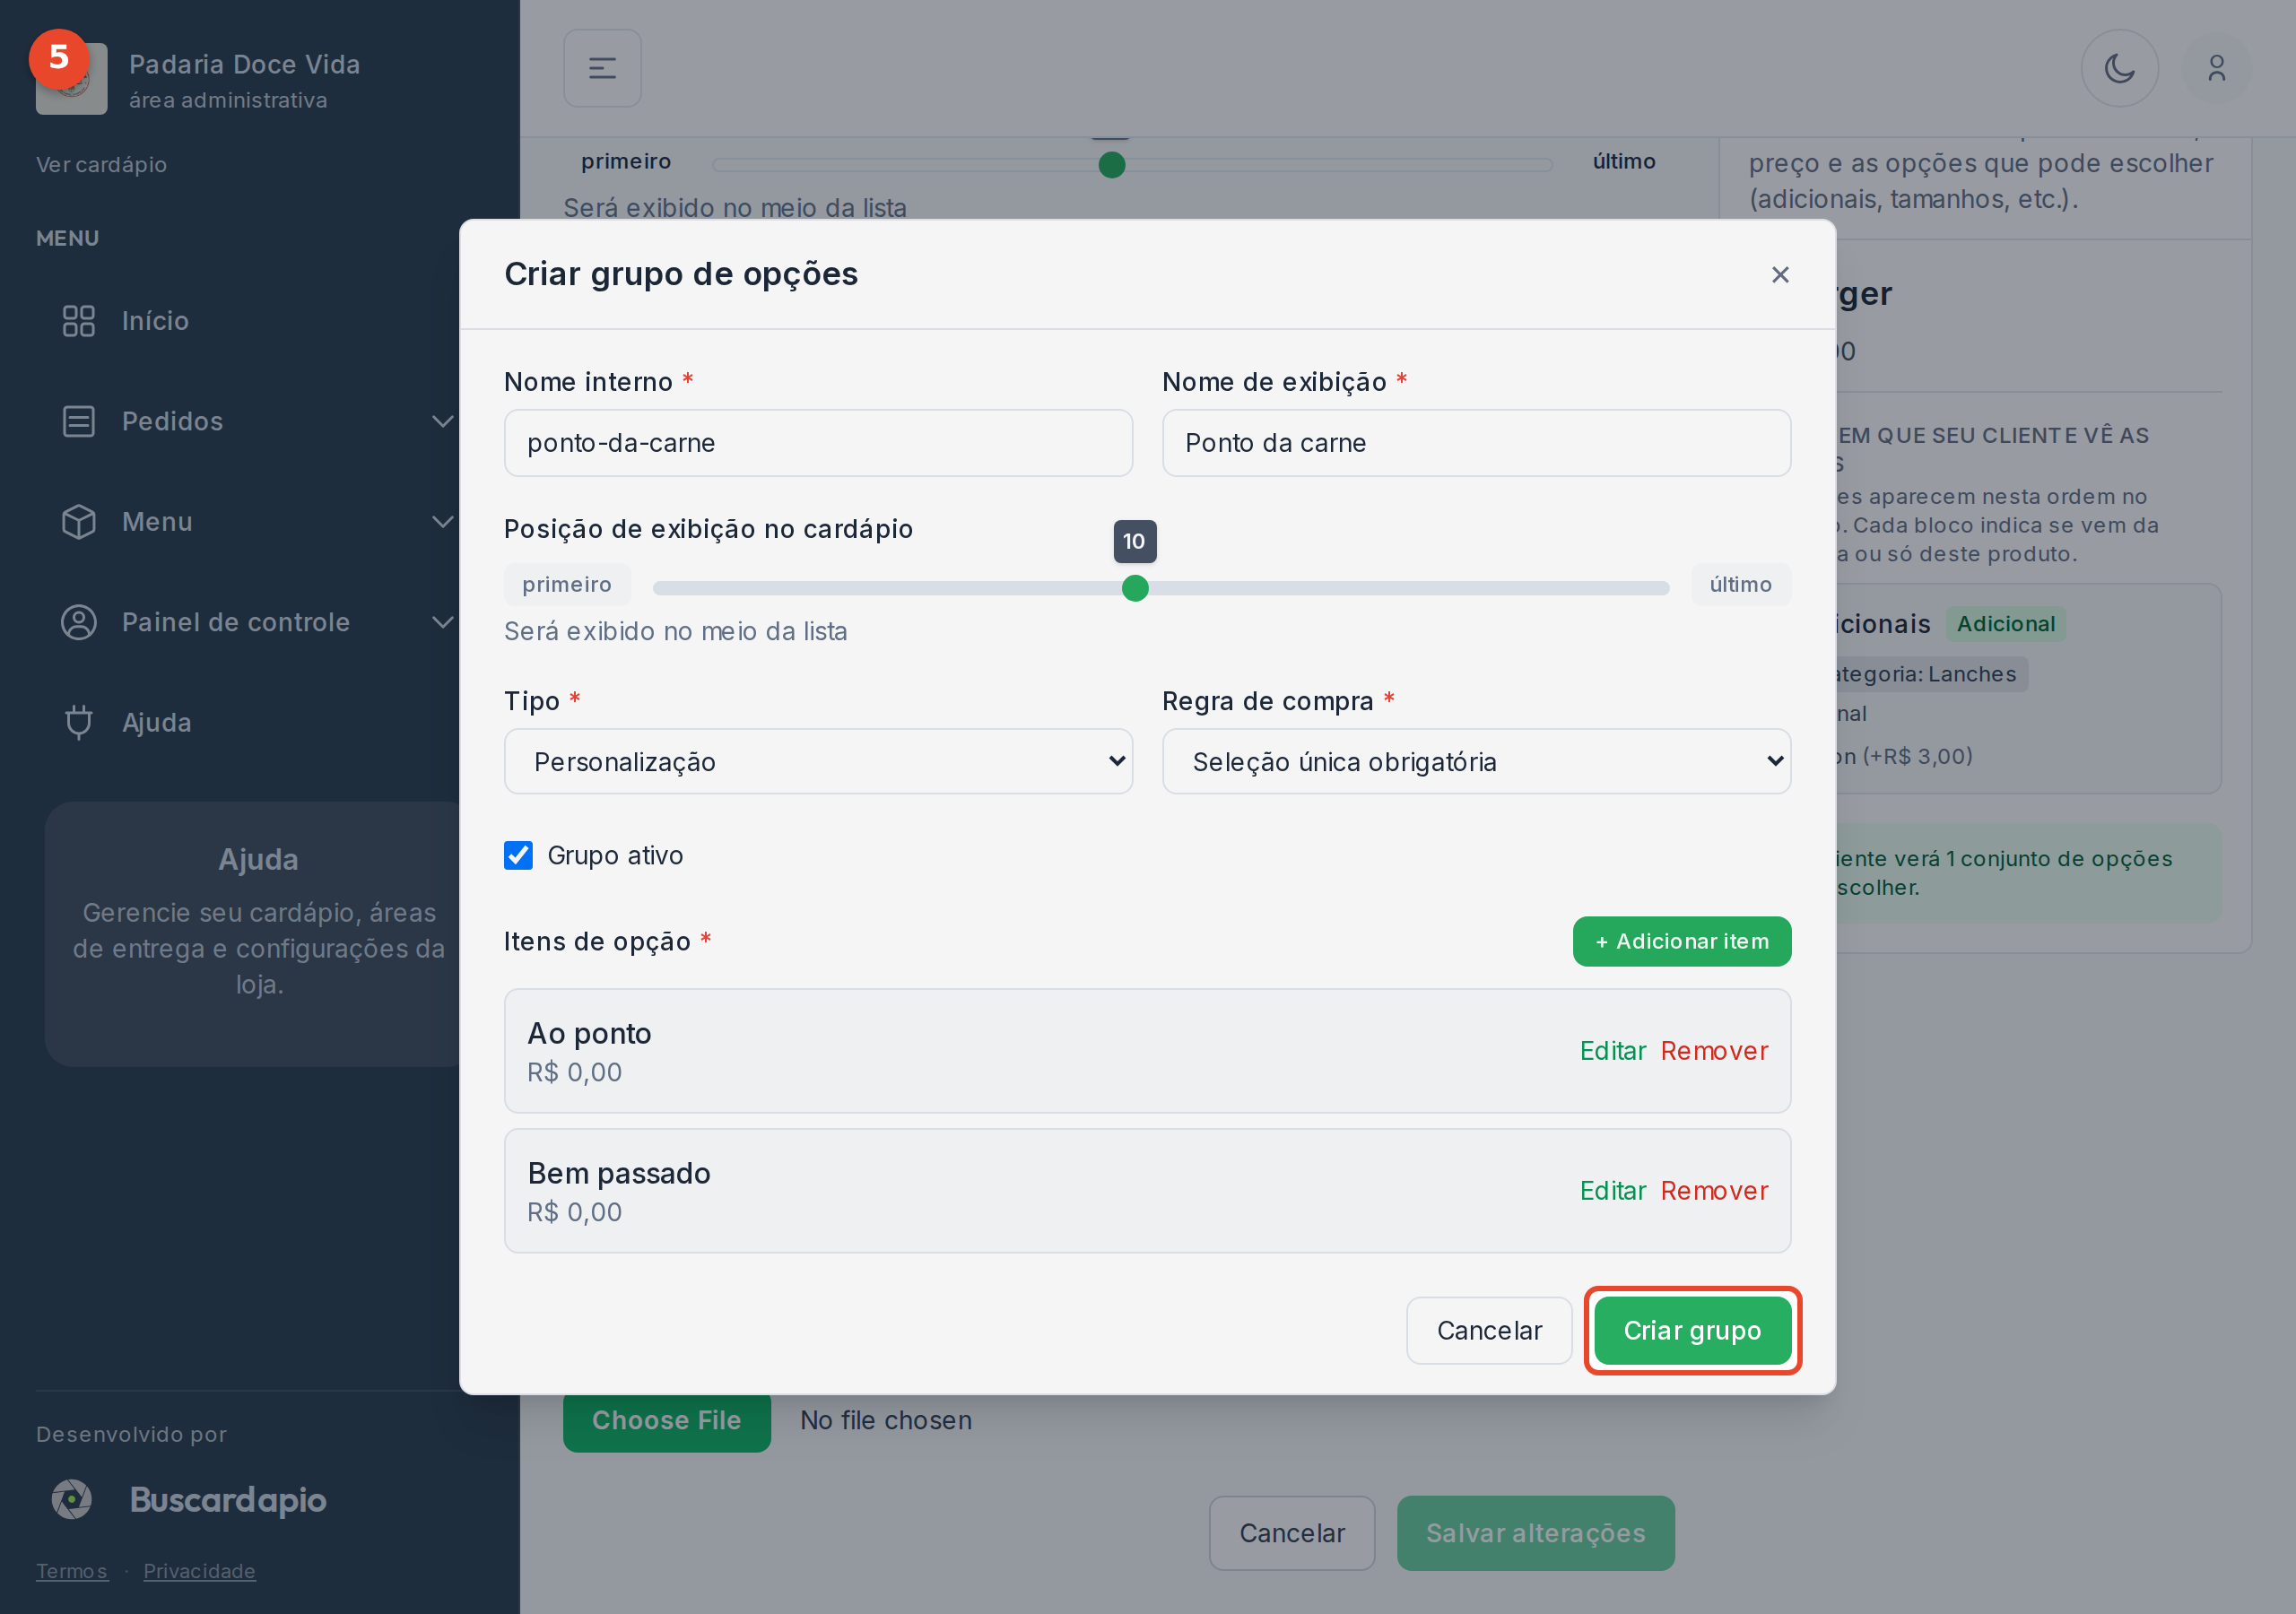
Task: Click the Buscardapio logo icon
Action: click(x=72, y=1499)
